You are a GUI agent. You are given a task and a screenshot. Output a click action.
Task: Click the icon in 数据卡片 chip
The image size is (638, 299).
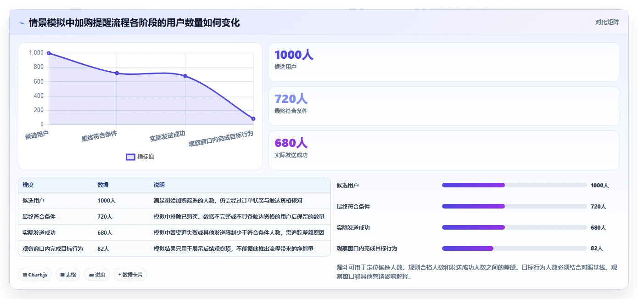tap(120, 275)
